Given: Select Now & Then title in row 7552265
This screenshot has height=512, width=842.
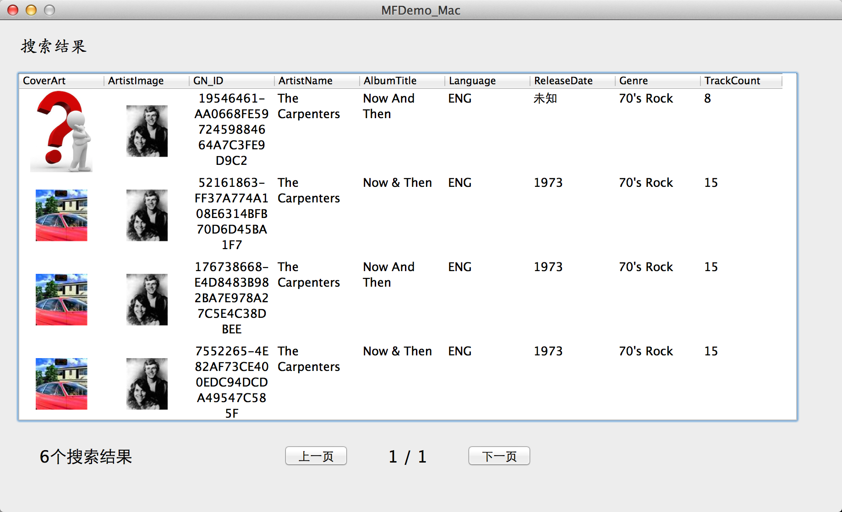Looking at the screenshot, I should click(398, 351).
